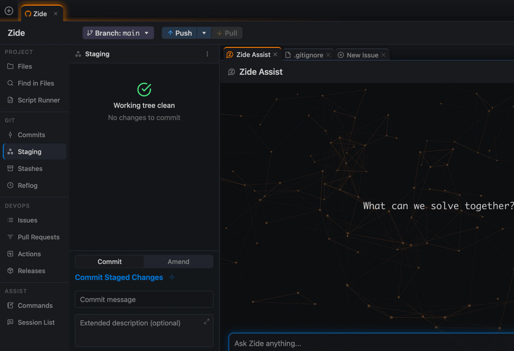The width and height of the screenshot is (514, 351).
Task: Select the Amend mode toggle
Action: 178,261
